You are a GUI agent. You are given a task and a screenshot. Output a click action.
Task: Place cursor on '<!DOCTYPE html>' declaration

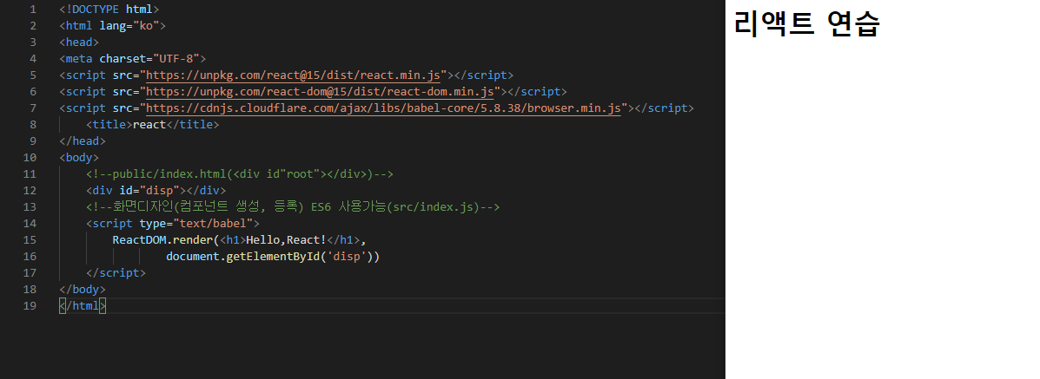tap(109, 10)
